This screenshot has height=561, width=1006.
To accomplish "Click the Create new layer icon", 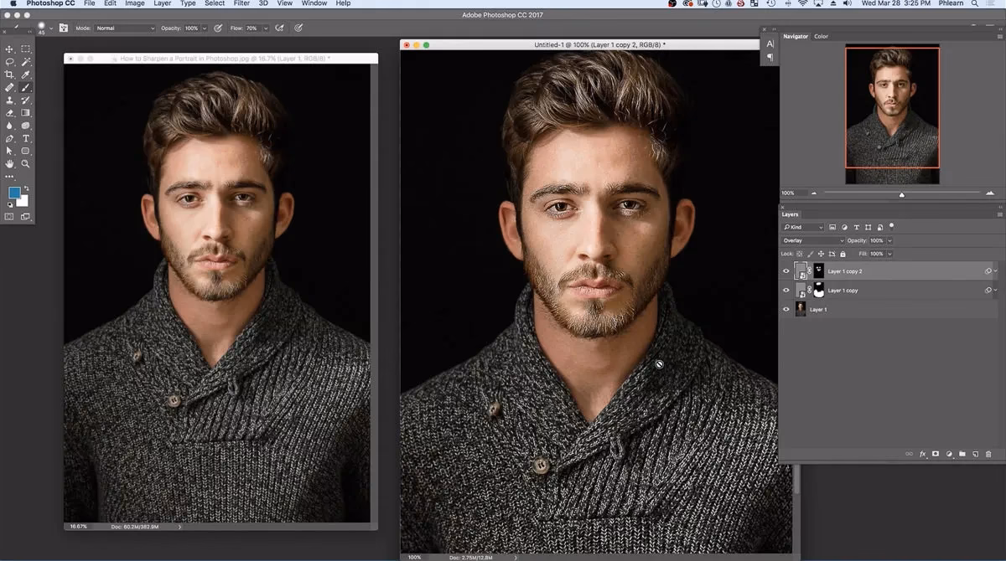I will click(975, 453).
